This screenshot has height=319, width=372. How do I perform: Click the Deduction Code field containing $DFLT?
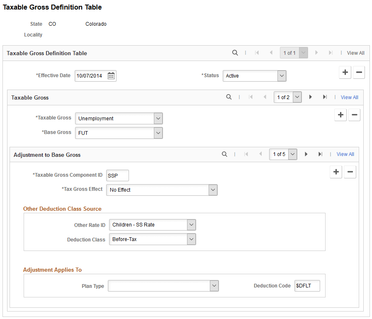307,285
